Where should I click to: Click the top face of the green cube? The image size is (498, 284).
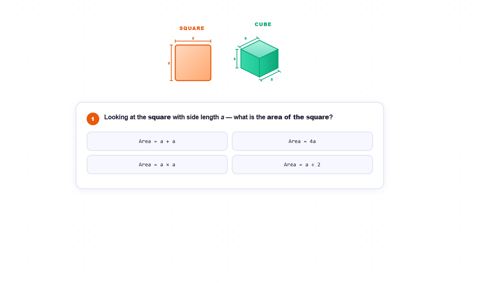coord(259,49)
